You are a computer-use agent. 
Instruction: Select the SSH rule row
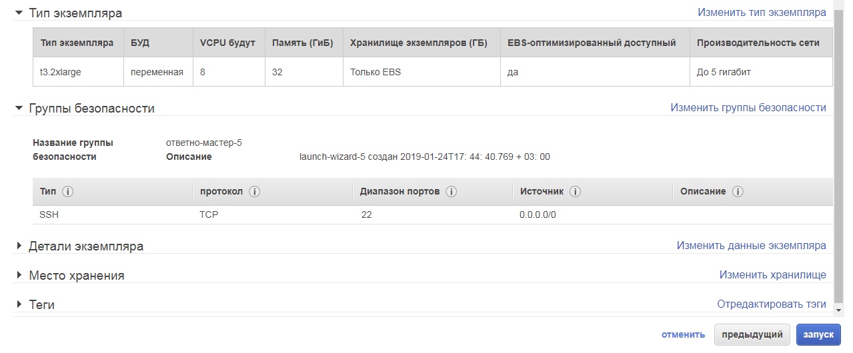[x=432, y=215]
